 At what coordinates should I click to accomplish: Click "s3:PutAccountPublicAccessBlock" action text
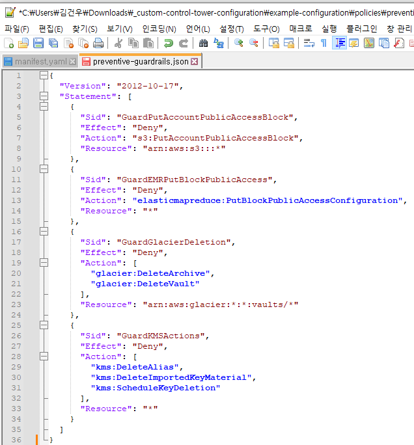tap(215, 138)
